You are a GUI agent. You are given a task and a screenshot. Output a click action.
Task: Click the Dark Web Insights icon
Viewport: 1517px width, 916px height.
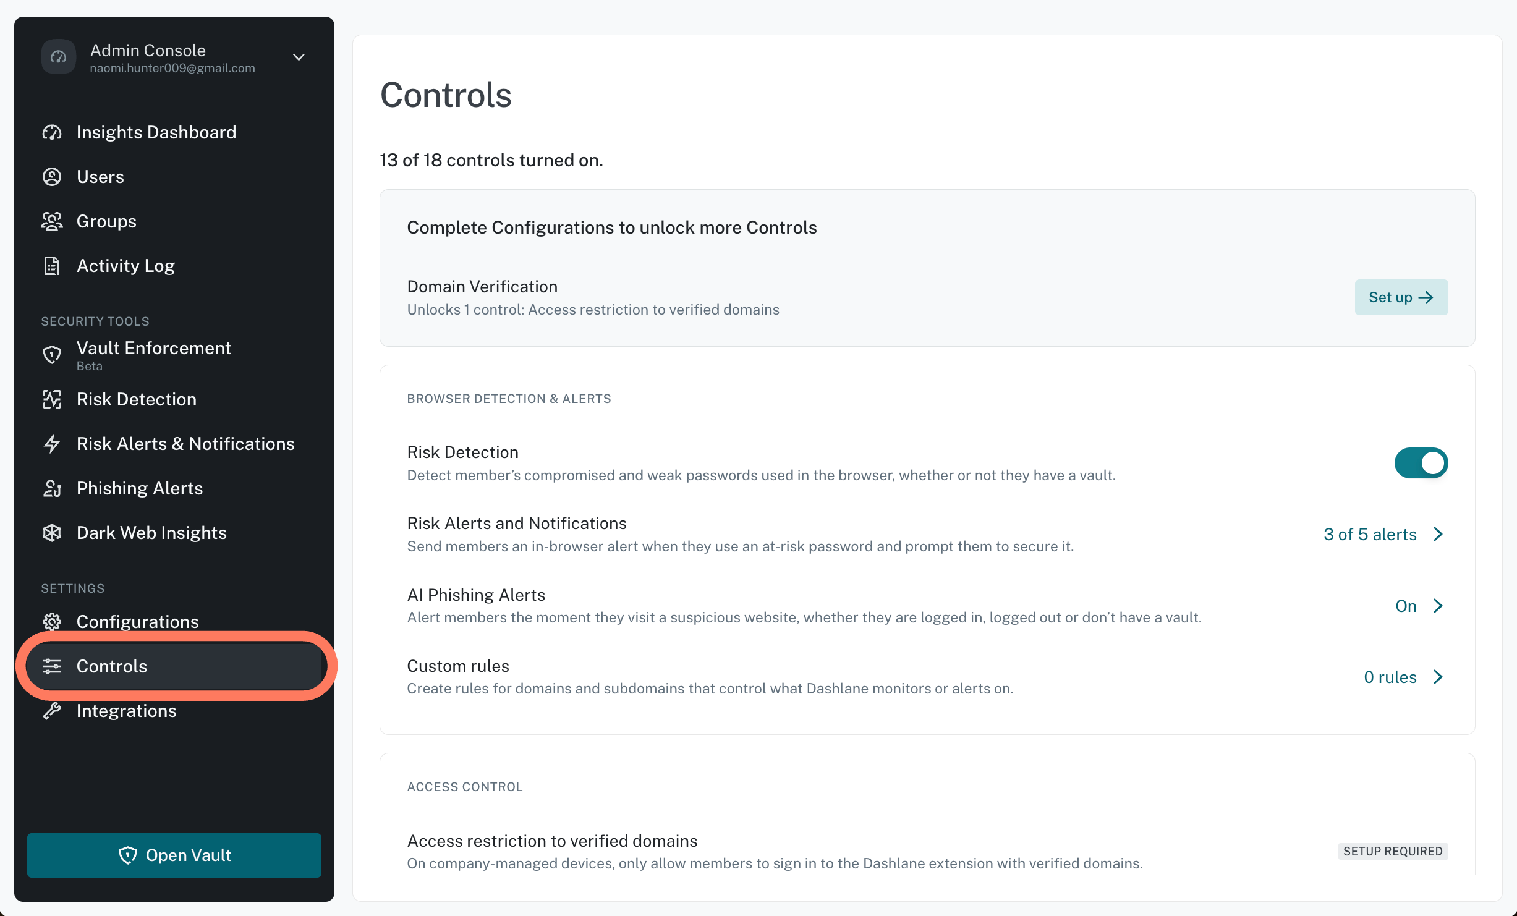click(52, 533)
